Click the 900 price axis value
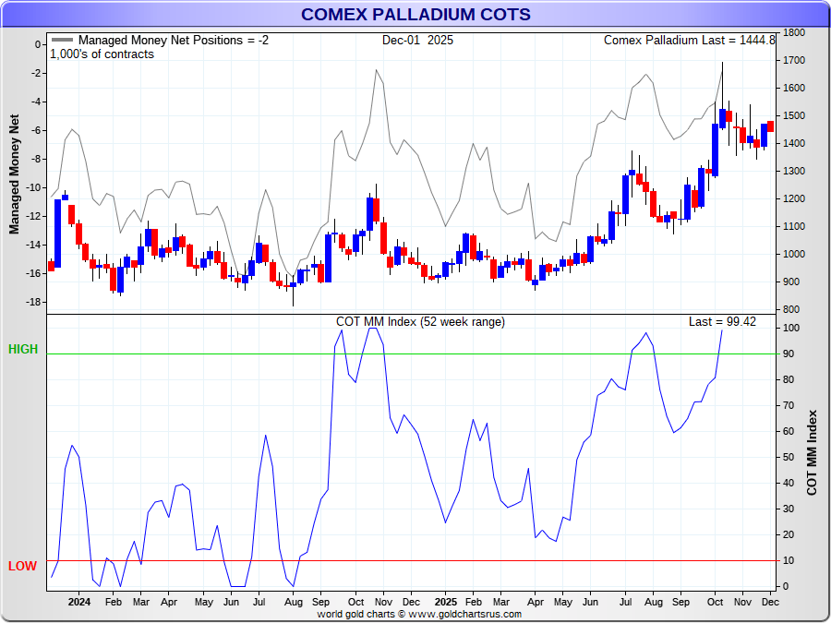 (791, 282)
